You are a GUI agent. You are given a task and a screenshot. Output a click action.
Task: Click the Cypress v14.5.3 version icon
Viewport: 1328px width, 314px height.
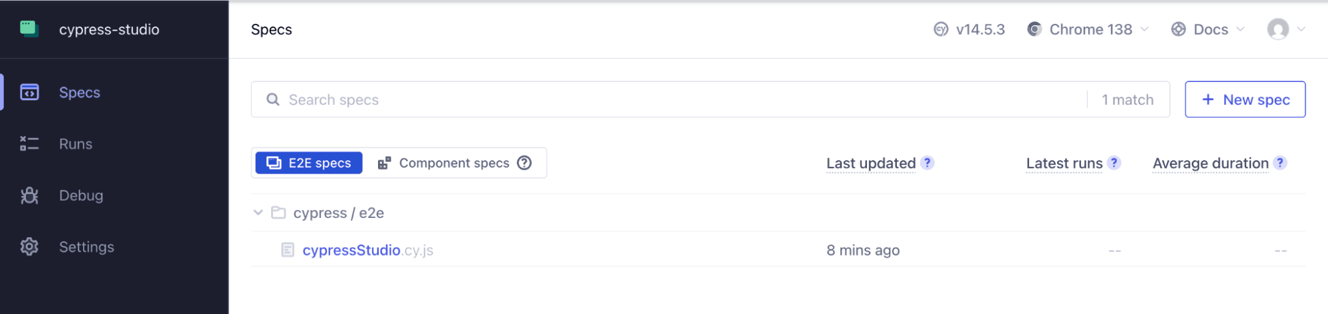click(x=941, y=29)
